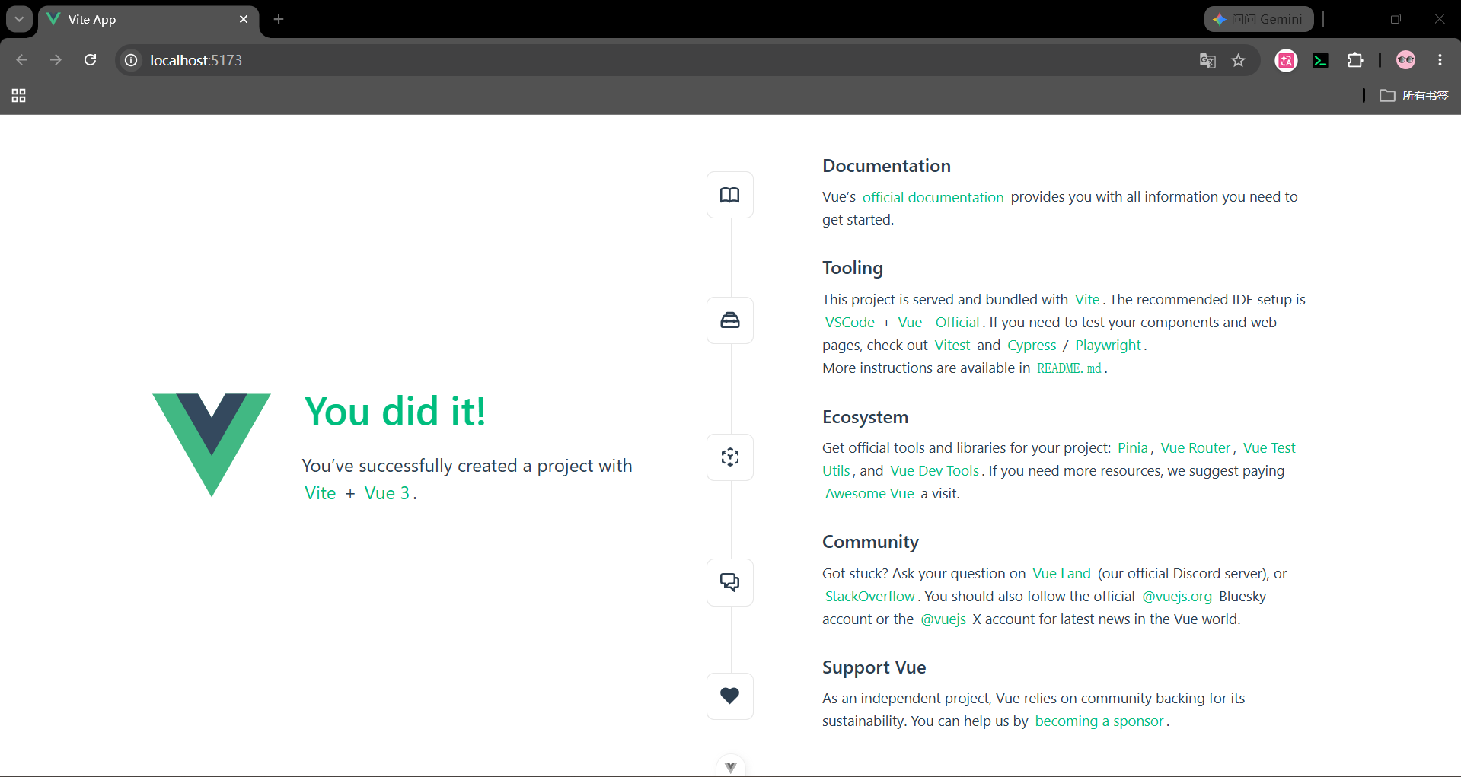Open the VSCode link
The width and height of the screenshot is (1461, 777).
850,323
